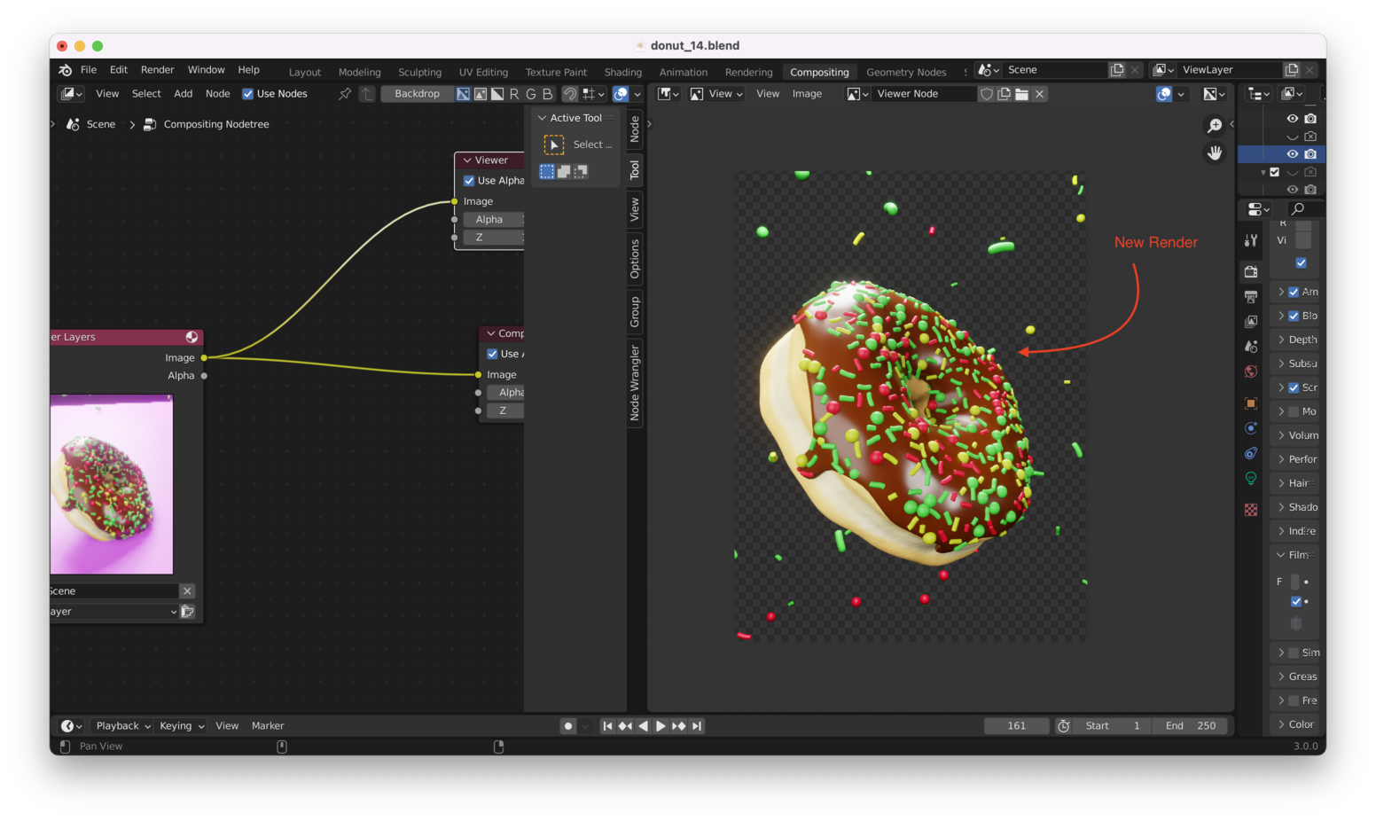The width and height of the screenshot is (1376, 821).
Task: Open the Render menu
Action: tap(157, 70)
